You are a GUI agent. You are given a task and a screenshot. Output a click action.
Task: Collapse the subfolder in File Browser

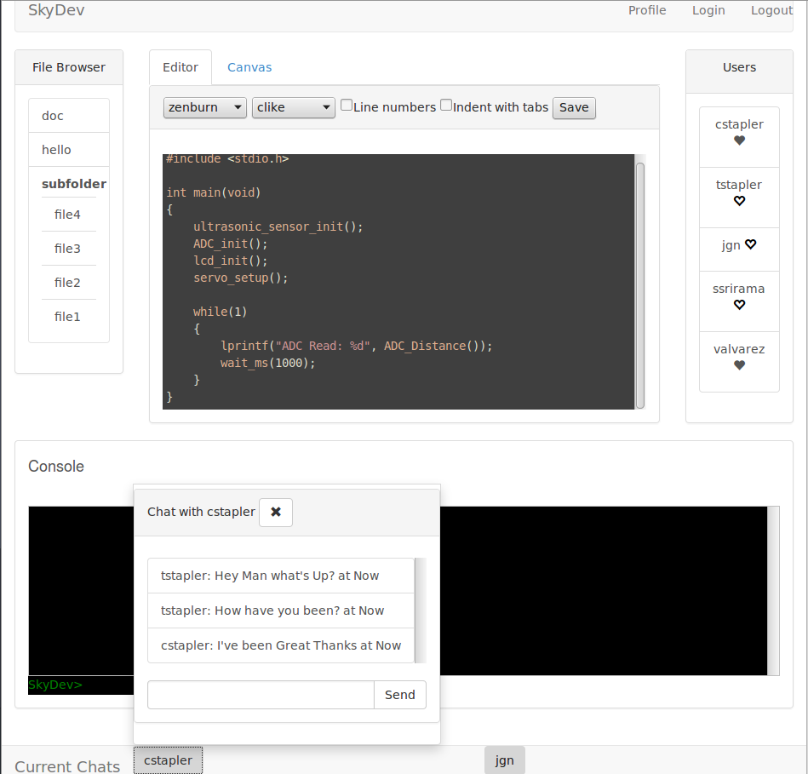(x=74, y=184)
